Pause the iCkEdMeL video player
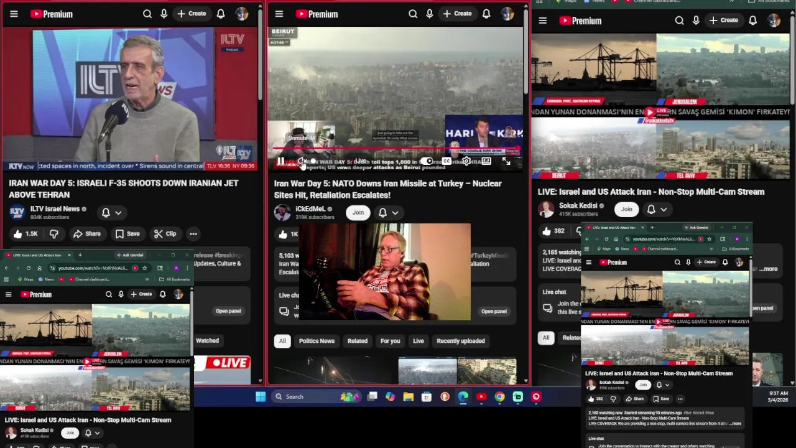The height and width of the screenshot is (448, 796). [x=280, y=161]
